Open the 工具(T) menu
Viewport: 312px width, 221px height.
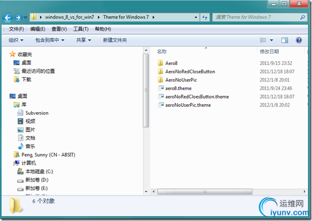coord(81,29)
